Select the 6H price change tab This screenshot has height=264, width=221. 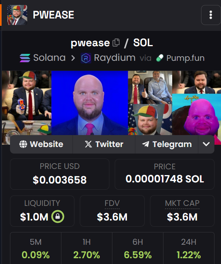138,248
